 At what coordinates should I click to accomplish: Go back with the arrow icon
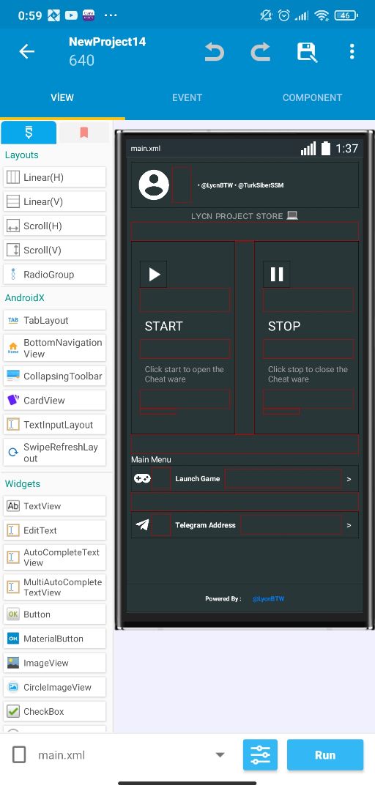(x=27, y=51)
